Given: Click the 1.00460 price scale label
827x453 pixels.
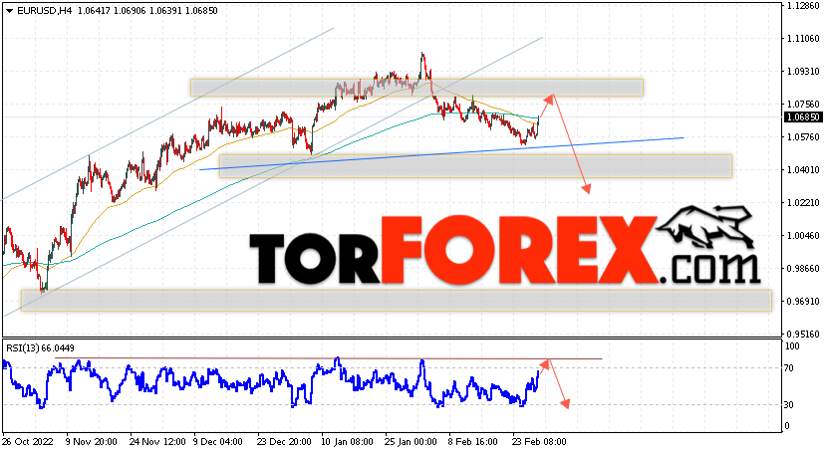Looking at the screenshot, I should click(804, 235).
